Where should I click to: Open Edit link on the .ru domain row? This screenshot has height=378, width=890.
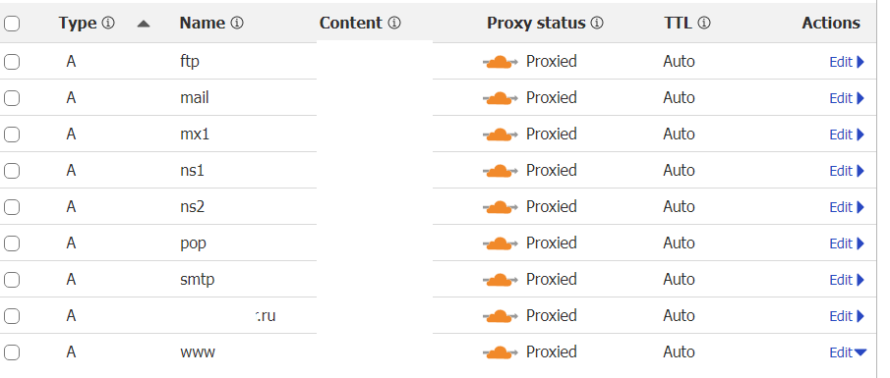click(841, 316)
